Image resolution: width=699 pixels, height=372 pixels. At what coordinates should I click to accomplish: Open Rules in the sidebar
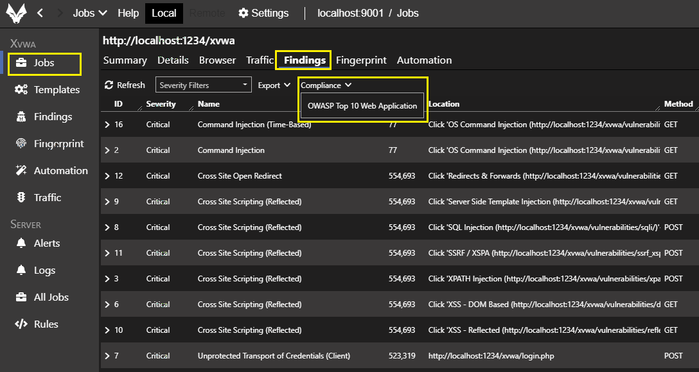46,324
